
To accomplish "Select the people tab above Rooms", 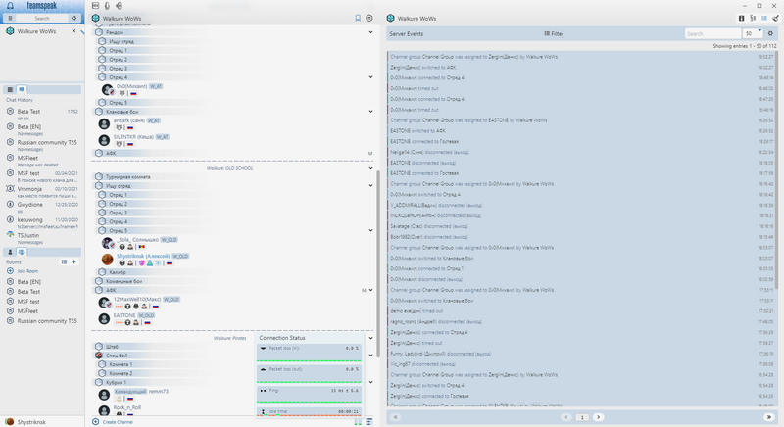I will [10, 252].
